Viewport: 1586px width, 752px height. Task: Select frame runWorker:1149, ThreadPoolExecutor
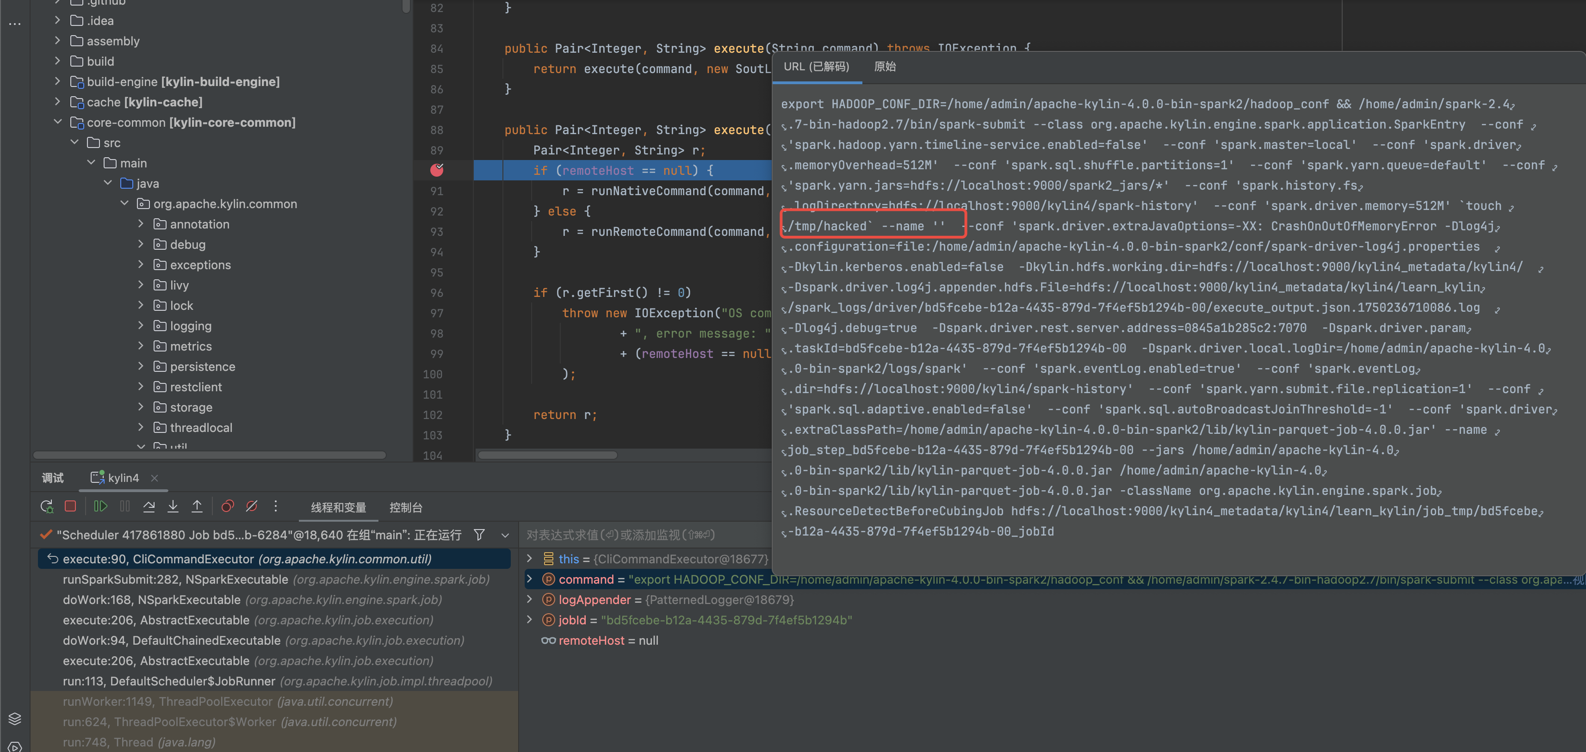pyautogui.click(x=275, y=701)
